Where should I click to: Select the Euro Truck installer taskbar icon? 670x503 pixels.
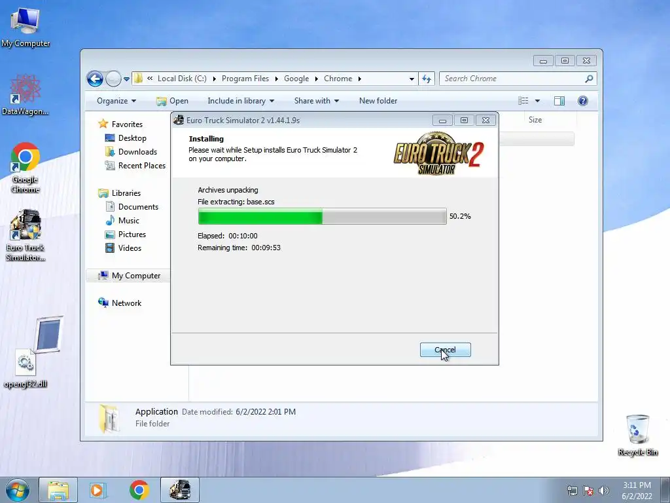pos(180,490)
